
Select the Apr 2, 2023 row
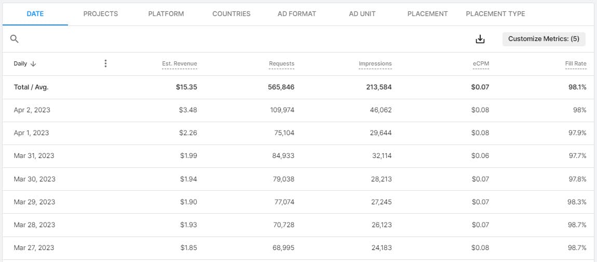pyautogui.click(x=32, y=110)
